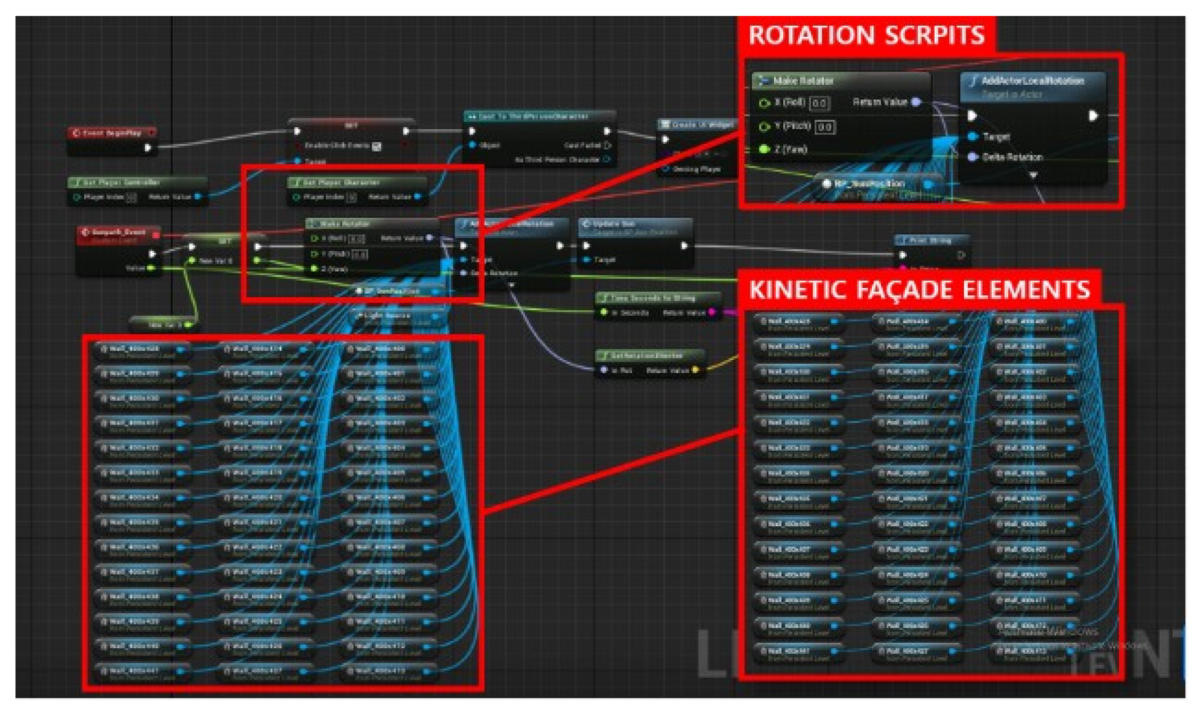Click X (Roll) value box in enlarged Make Rotator

(x=819, y=103)
